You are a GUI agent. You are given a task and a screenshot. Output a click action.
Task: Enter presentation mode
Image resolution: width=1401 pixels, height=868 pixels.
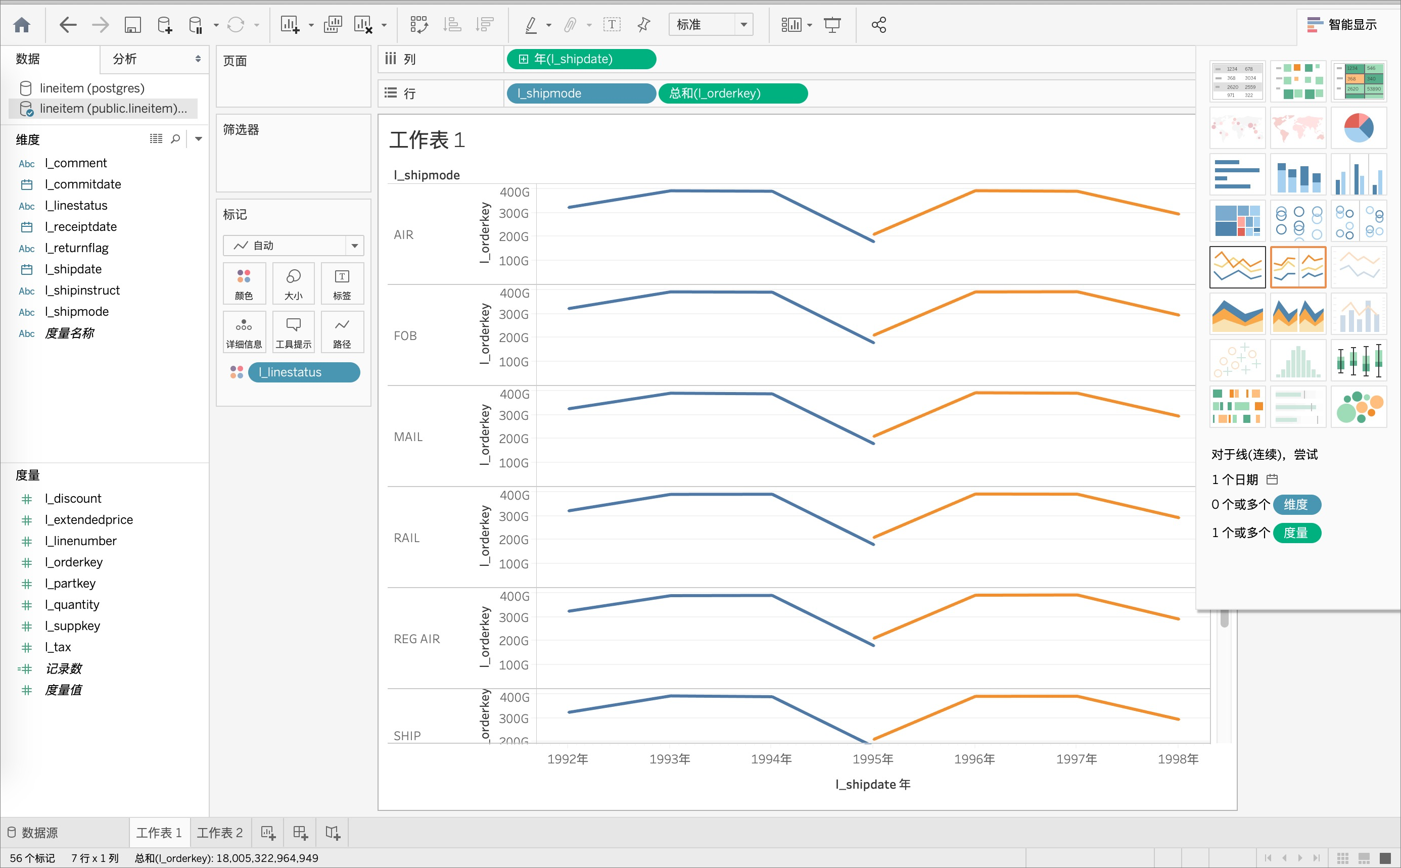[832, 24]
